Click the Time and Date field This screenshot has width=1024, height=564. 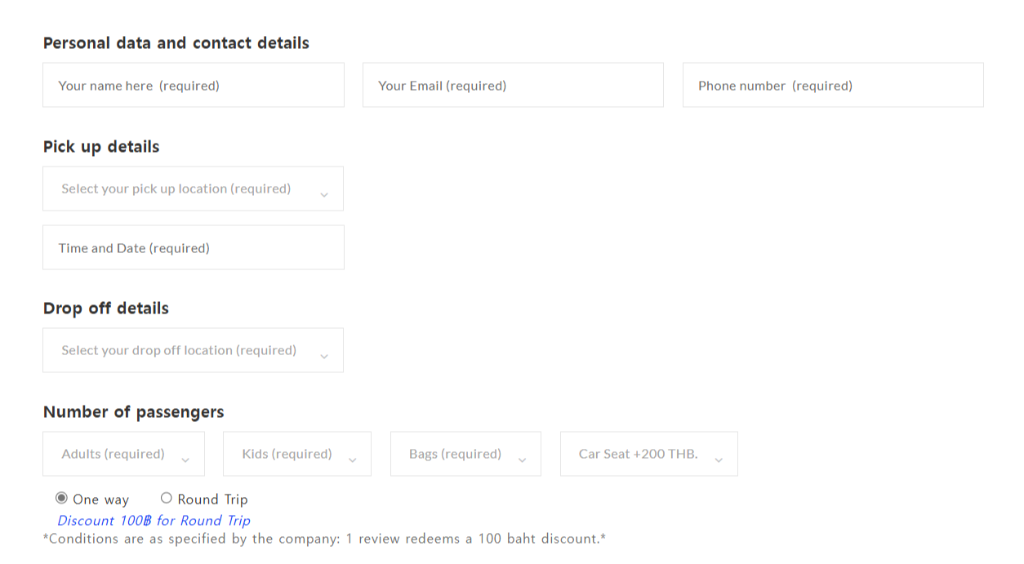[193, 248]
